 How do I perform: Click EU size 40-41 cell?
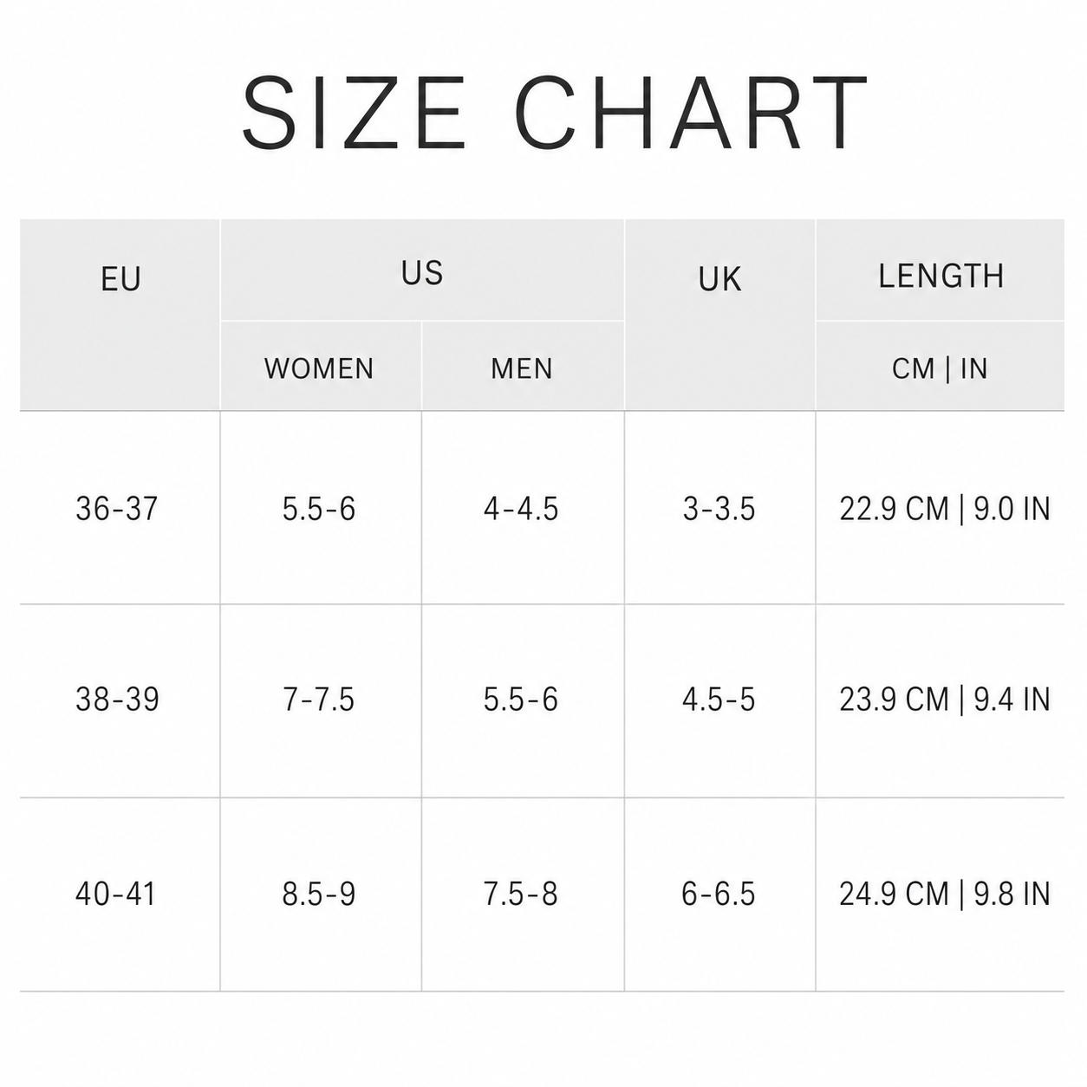[120, 894]
